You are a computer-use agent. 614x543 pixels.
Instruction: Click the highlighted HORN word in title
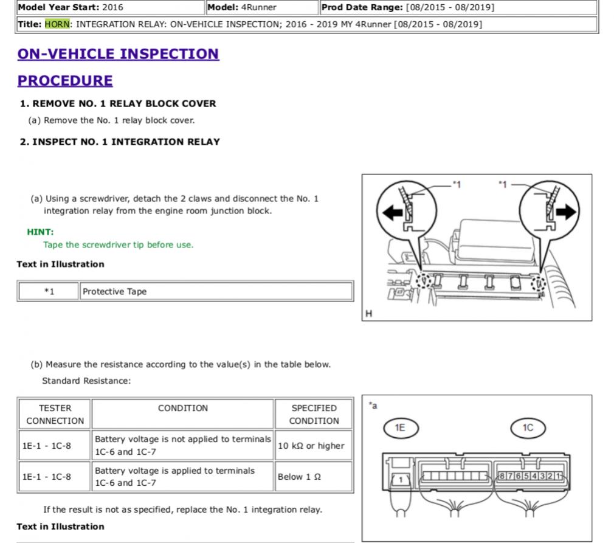(x=57, y=24)
